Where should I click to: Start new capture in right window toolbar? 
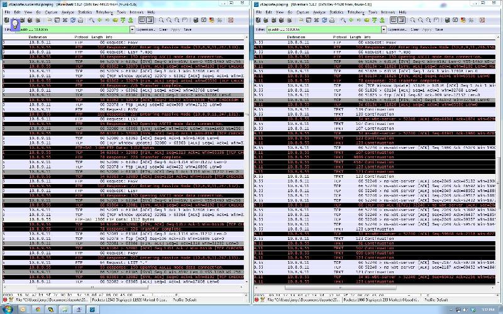point(274,20)
